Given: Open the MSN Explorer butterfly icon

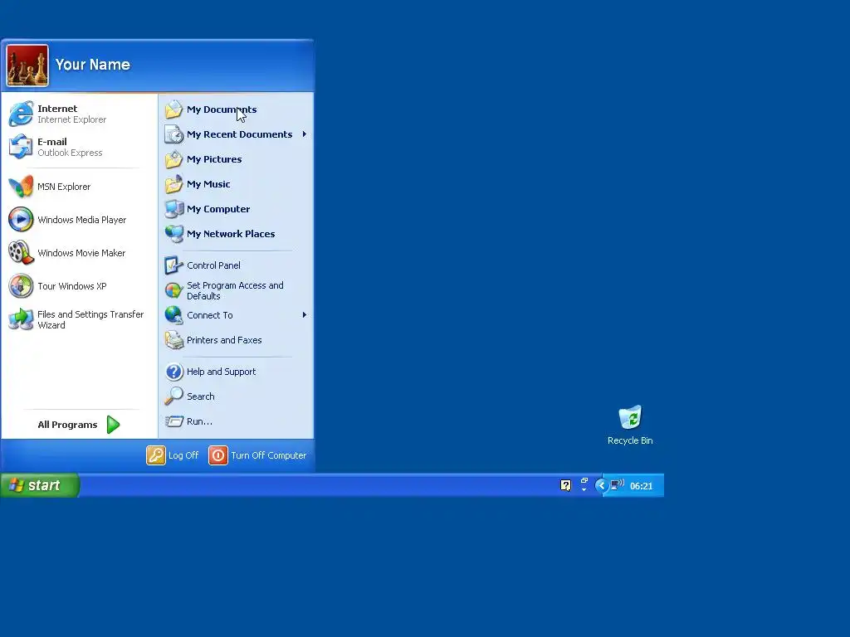Looking at the screenshot, I should point(21,187).
